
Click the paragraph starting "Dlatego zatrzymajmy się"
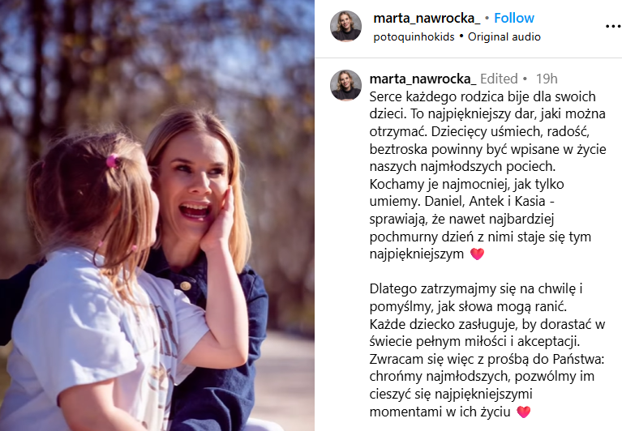(x=487, y=350)
